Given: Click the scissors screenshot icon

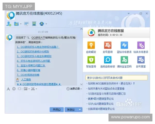Looking at the screenshot, I should 33,89.
